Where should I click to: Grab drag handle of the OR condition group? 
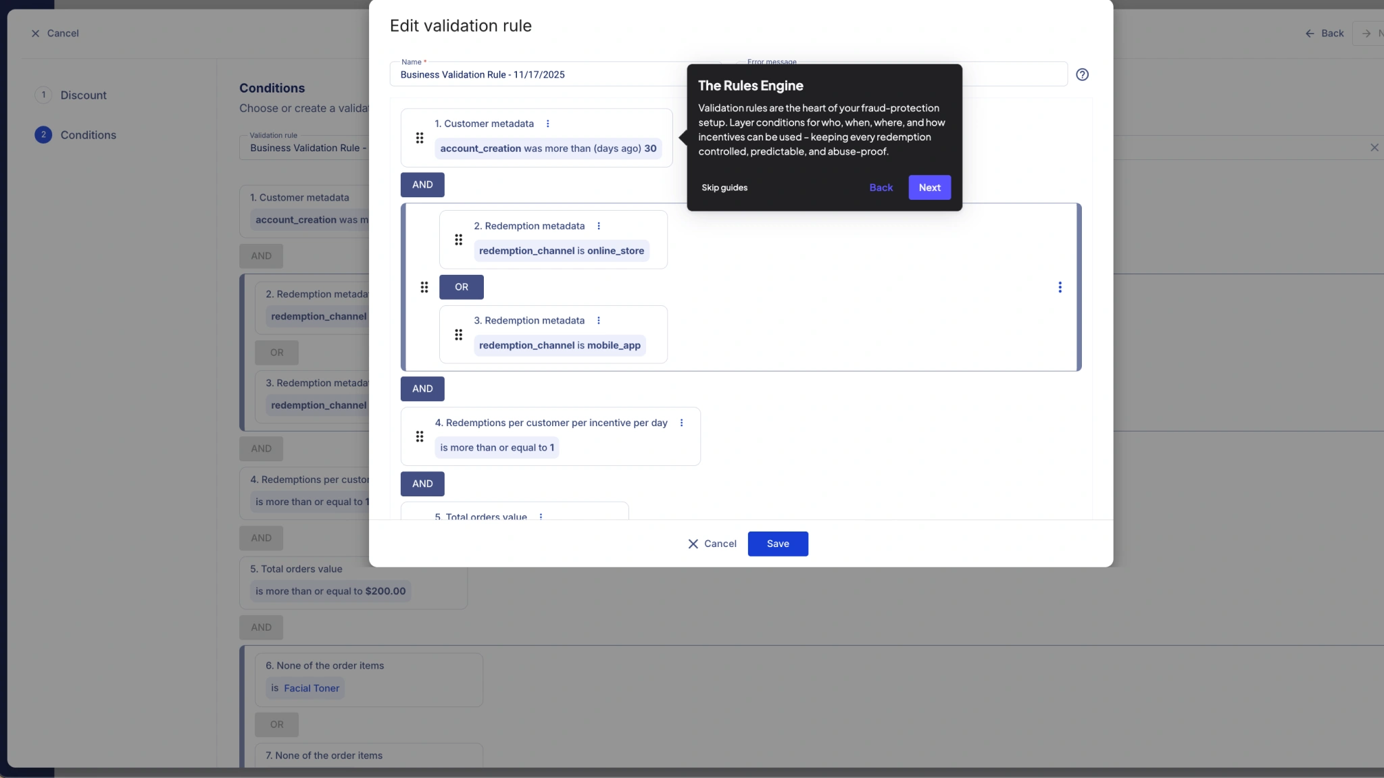point(424,287)
